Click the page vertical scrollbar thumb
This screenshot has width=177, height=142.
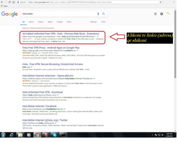(x=175, y=44)
